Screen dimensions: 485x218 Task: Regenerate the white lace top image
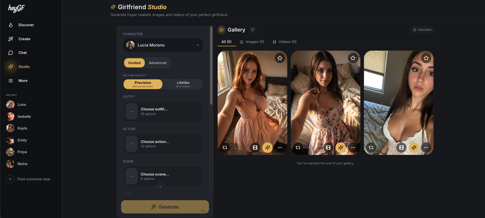pyautogui.click(x=371, y=148)
